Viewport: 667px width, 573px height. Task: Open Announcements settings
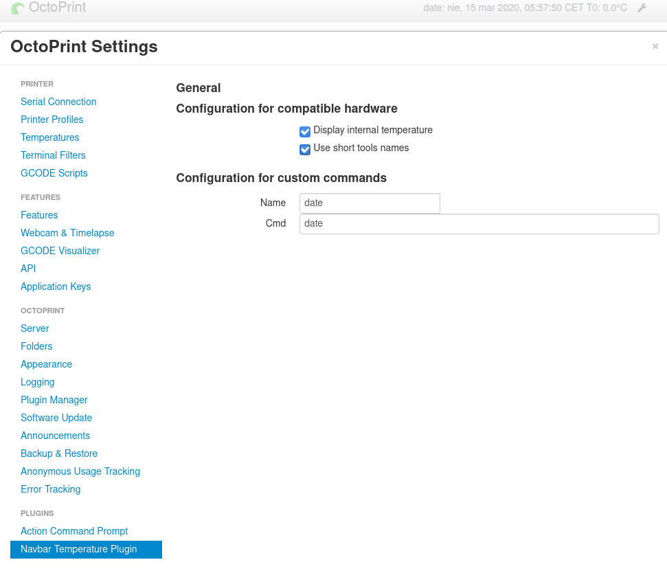[56, 436]
